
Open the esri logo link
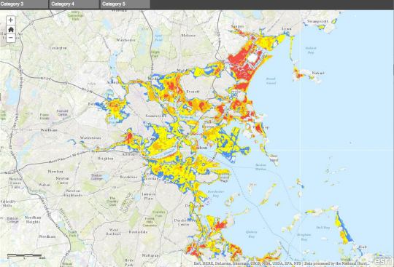[382, 261]
